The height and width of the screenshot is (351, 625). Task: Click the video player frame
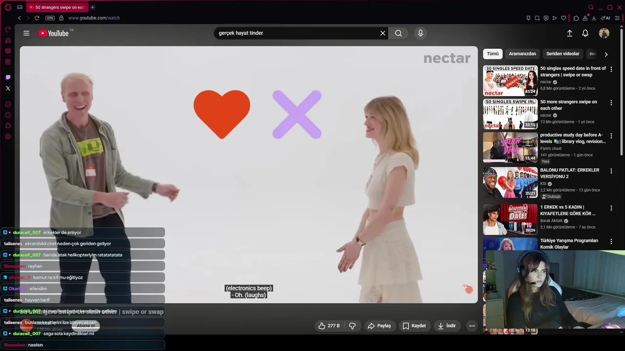[x=249, y=175]
